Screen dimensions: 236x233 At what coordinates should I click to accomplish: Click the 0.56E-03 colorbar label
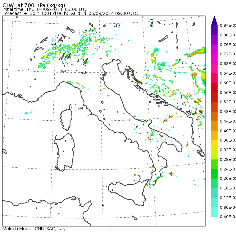[x=228, y=92]
